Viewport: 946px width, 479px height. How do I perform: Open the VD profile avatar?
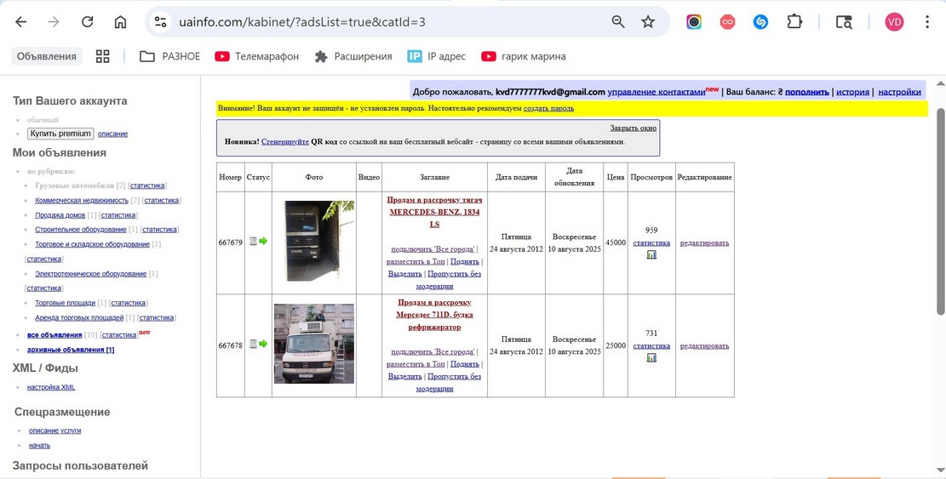coord(894,22)
